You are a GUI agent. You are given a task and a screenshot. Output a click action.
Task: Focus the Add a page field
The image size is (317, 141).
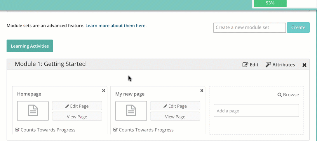click(256, 110)
